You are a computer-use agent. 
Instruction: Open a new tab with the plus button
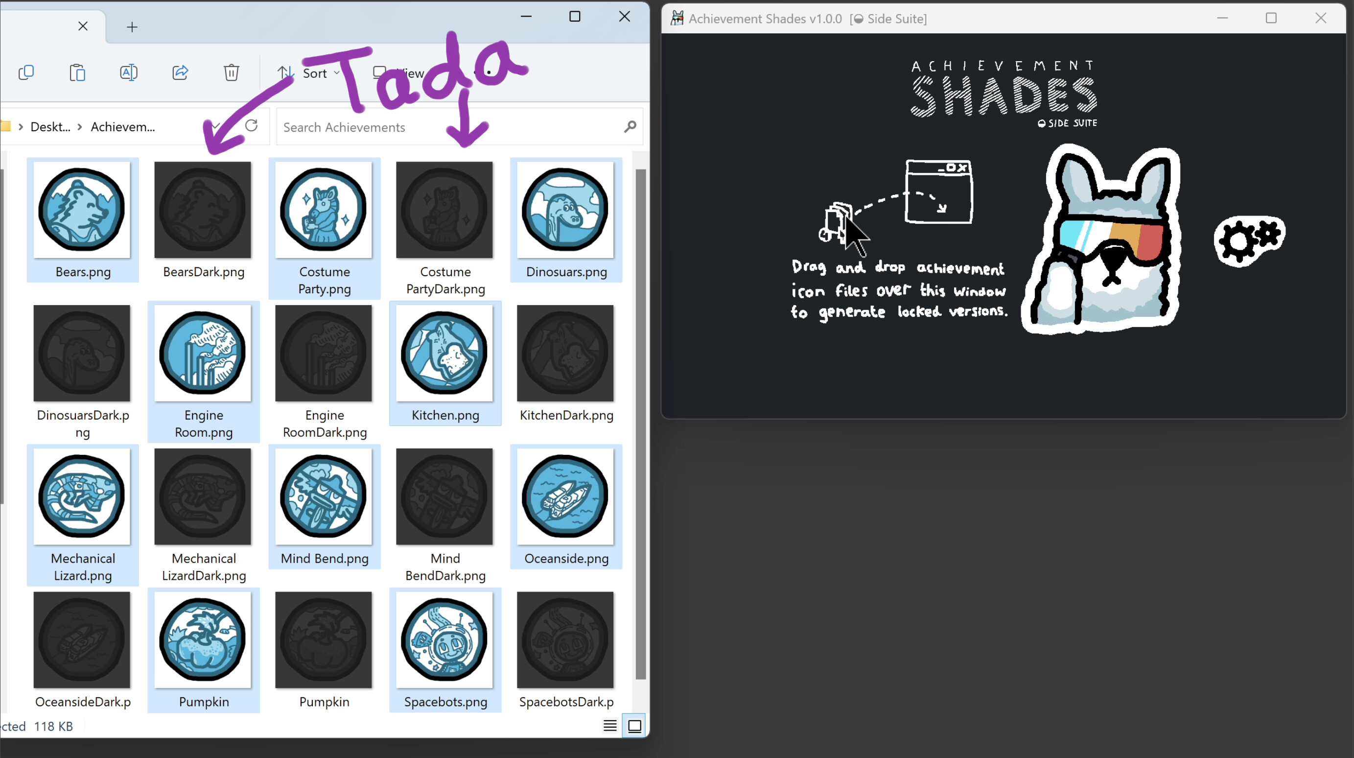(x=131, y=26)
